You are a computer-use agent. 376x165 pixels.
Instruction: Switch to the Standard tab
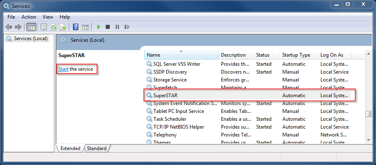click(97, 148)
